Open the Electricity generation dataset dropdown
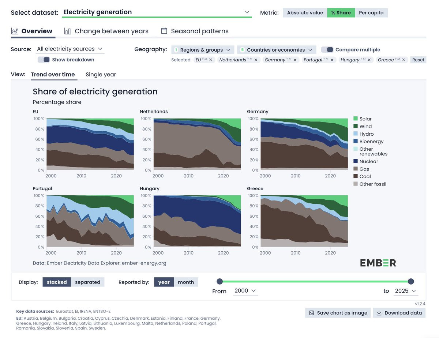This screenshot has height=338, width=439. coord(157,12)
